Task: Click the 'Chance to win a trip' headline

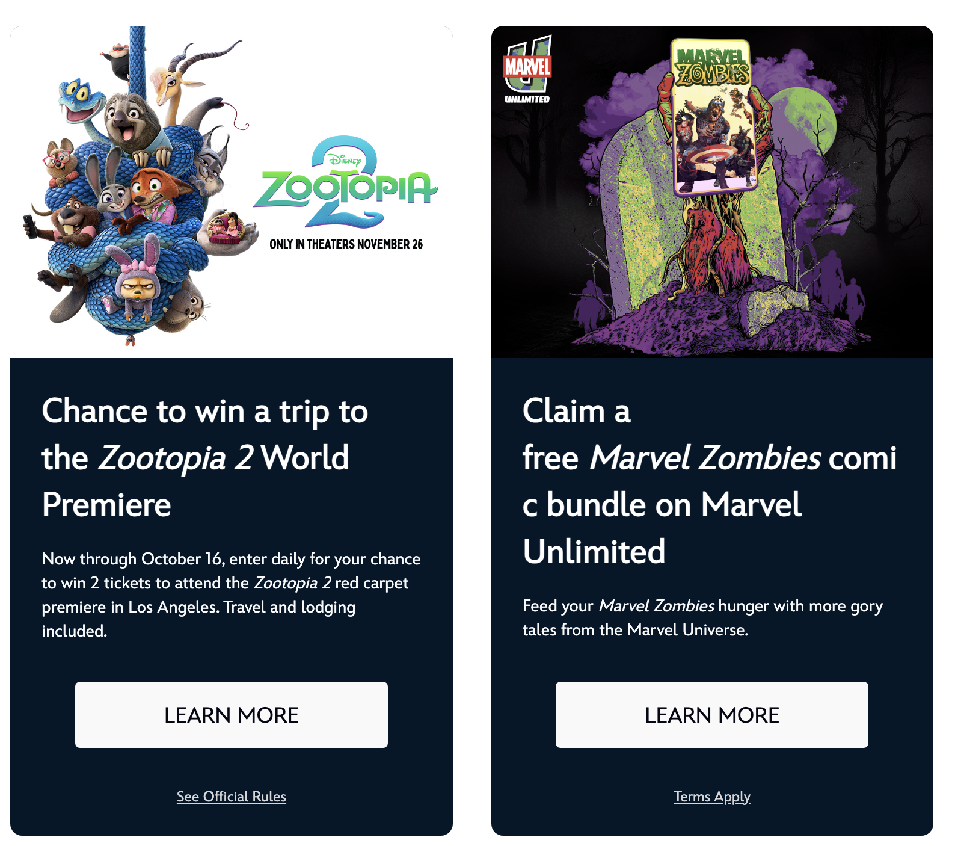Action: click(204, 457)
